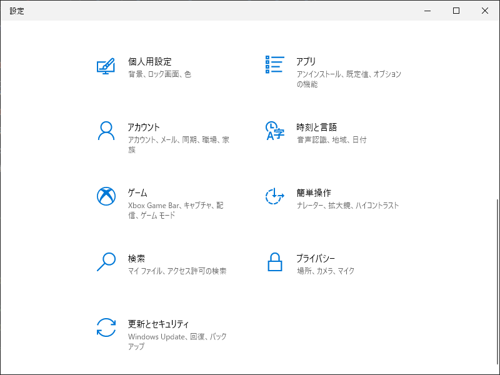Image resolution: width=500 pixels, height=375 pixels.
Task: Open the 簡単操作 ease-of-access icon
Action: [274, 196]
